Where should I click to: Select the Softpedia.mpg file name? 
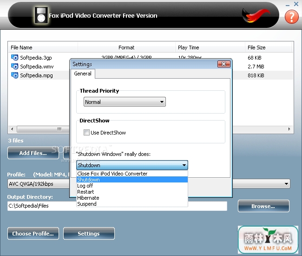click(36, 75)
